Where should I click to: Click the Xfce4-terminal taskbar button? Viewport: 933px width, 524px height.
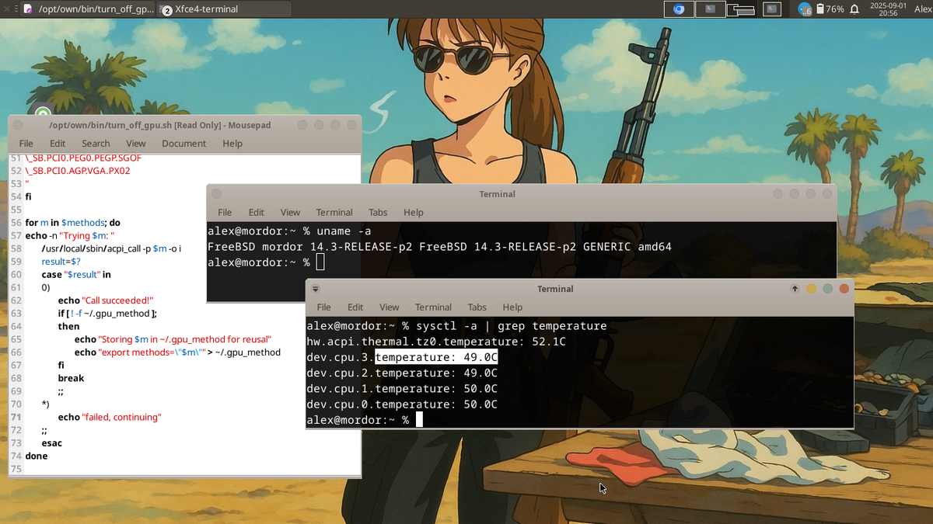225,9
